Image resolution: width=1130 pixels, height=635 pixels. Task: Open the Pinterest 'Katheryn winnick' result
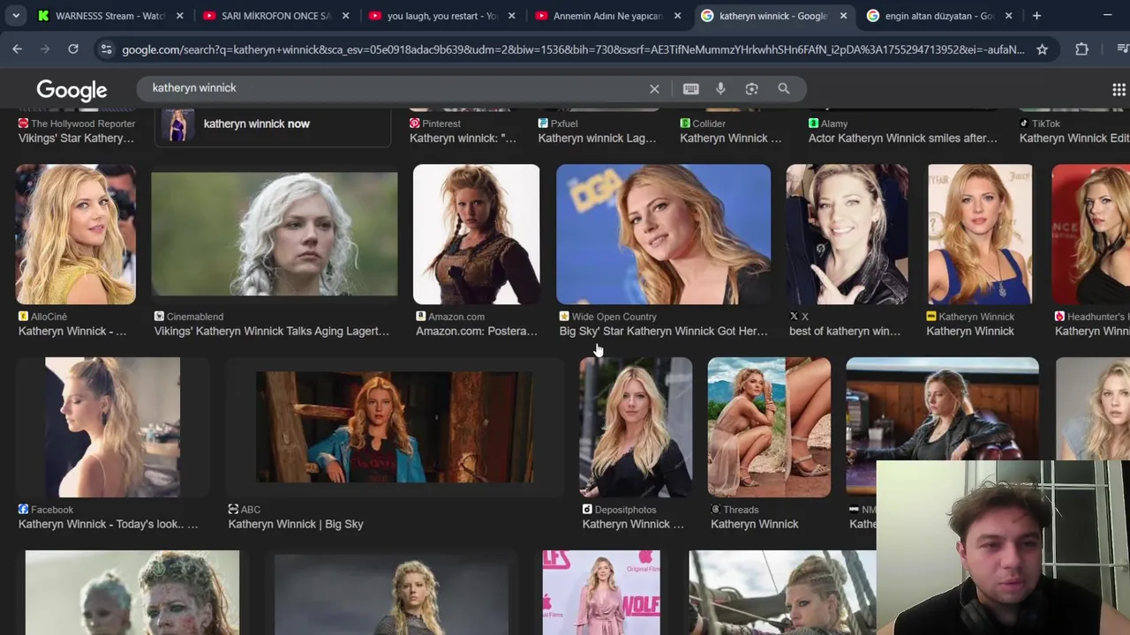(x=463, y=138)
